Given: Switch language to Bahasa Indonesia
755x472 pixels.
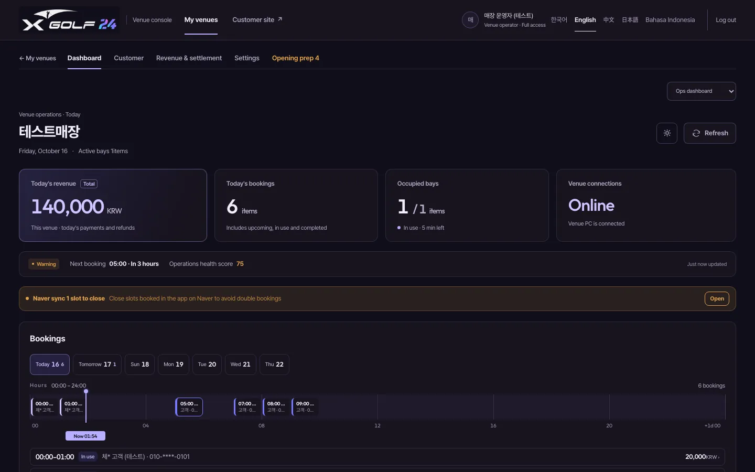Looking at the screenshot, I should coord(670,20).
